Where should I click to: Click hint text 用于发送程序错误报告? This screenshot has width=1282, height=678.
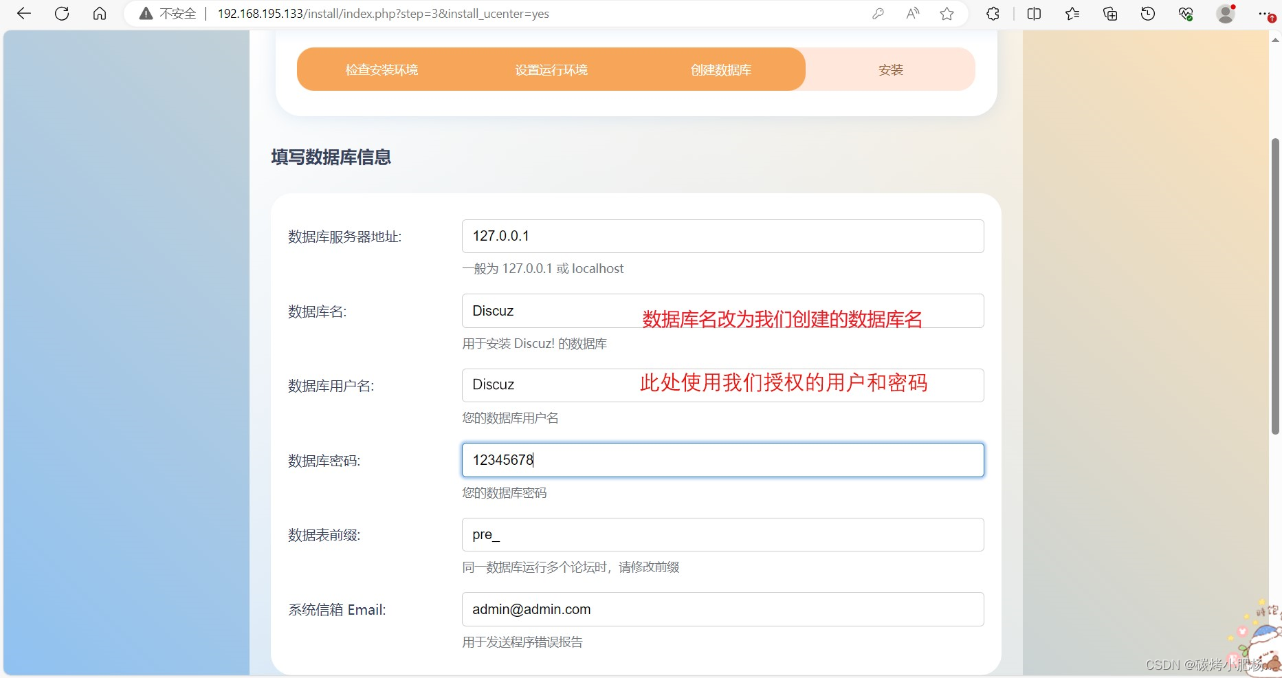pyautogui.click(x=522, y=642)
